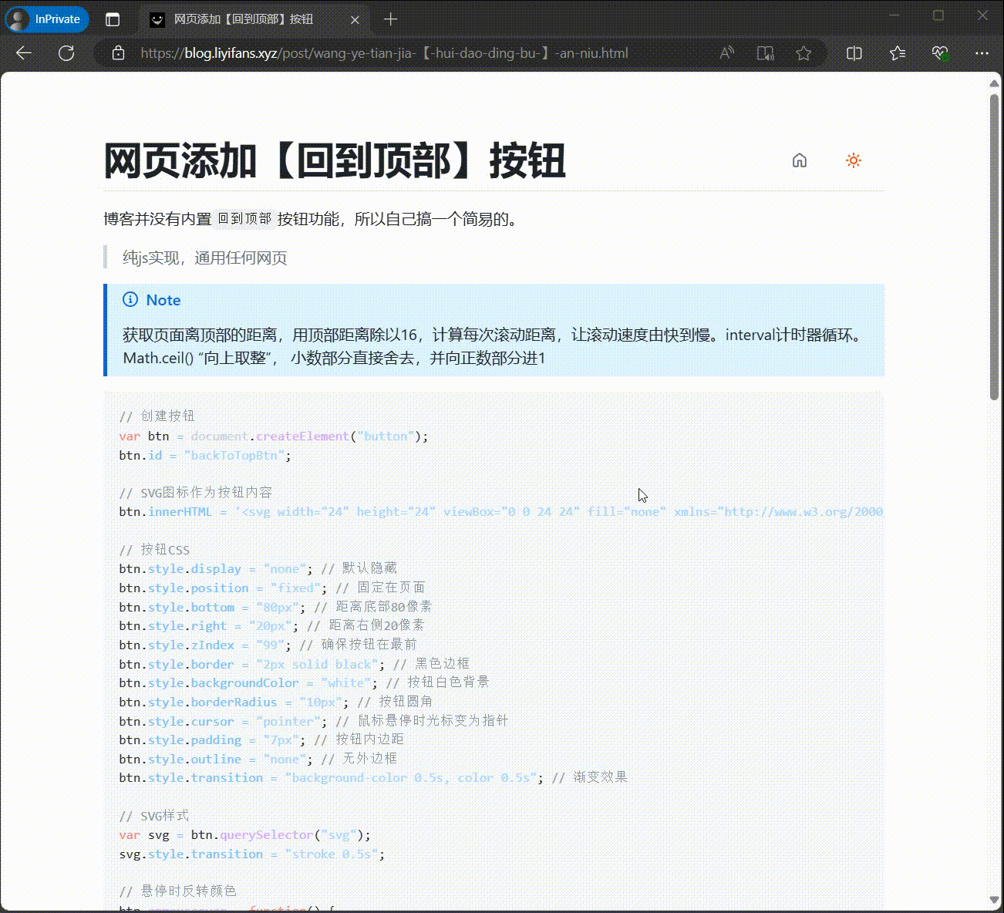Image resolution: width=1004 pixels, height=913 pixels.
Task: Open the InPrivate profile menu
Action: [47, 19]
